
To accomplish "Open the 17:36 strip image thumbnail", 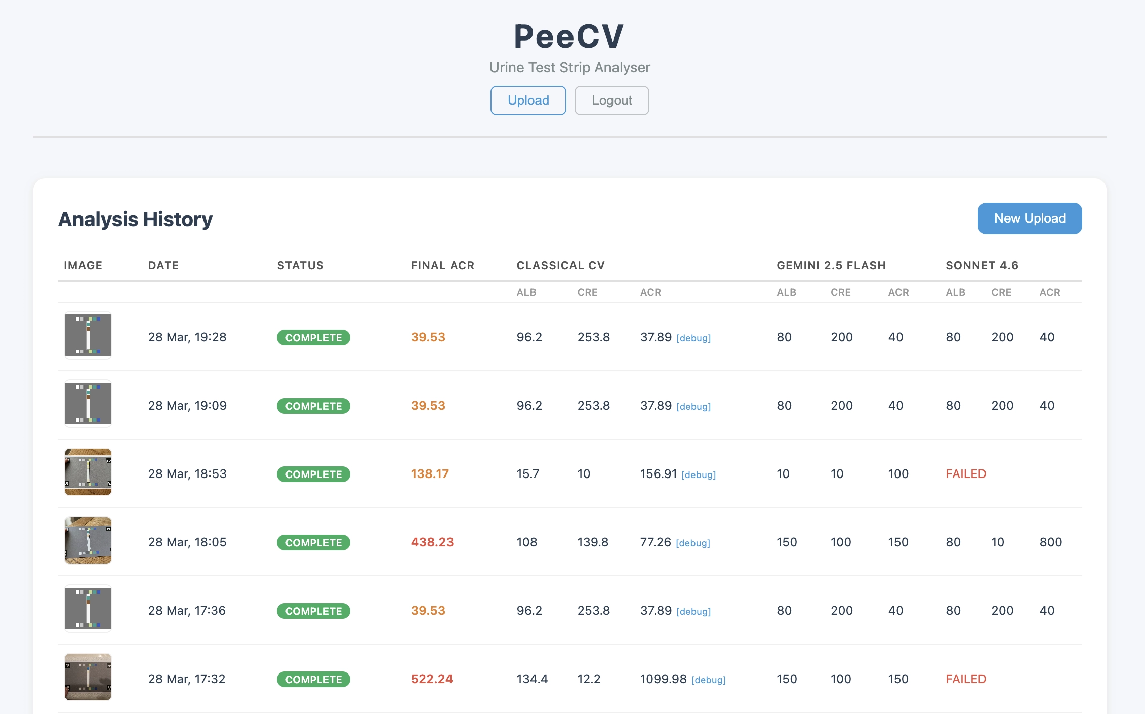I will (x=88, y=609).
